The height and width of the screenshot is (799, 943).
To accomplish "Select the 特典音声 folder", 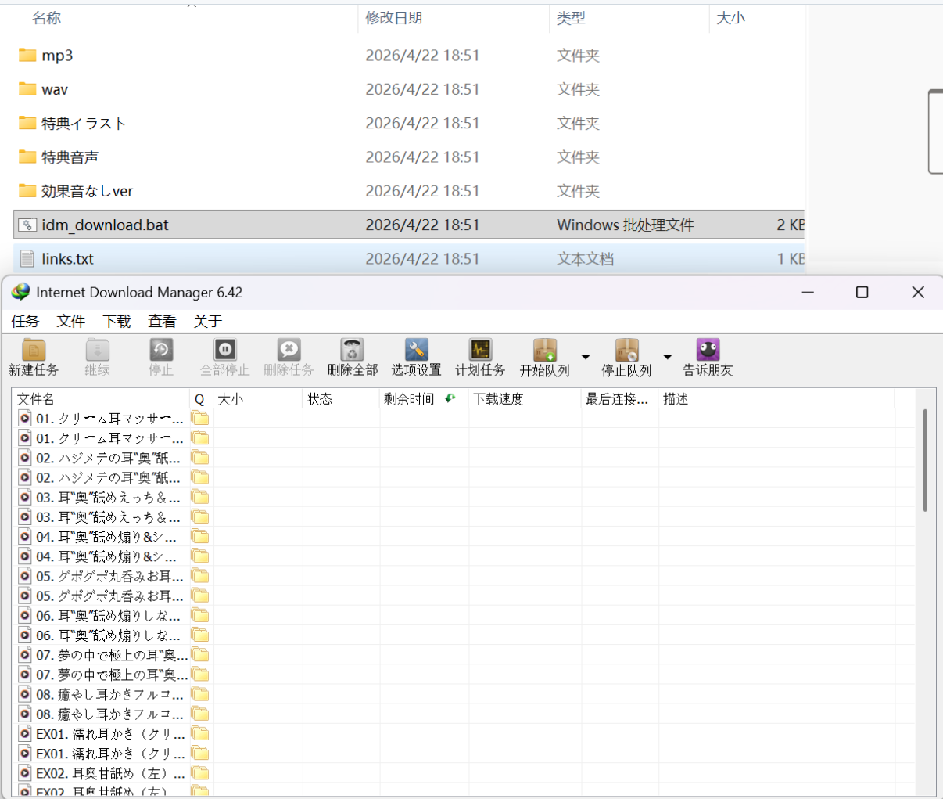I will point(409,157).
